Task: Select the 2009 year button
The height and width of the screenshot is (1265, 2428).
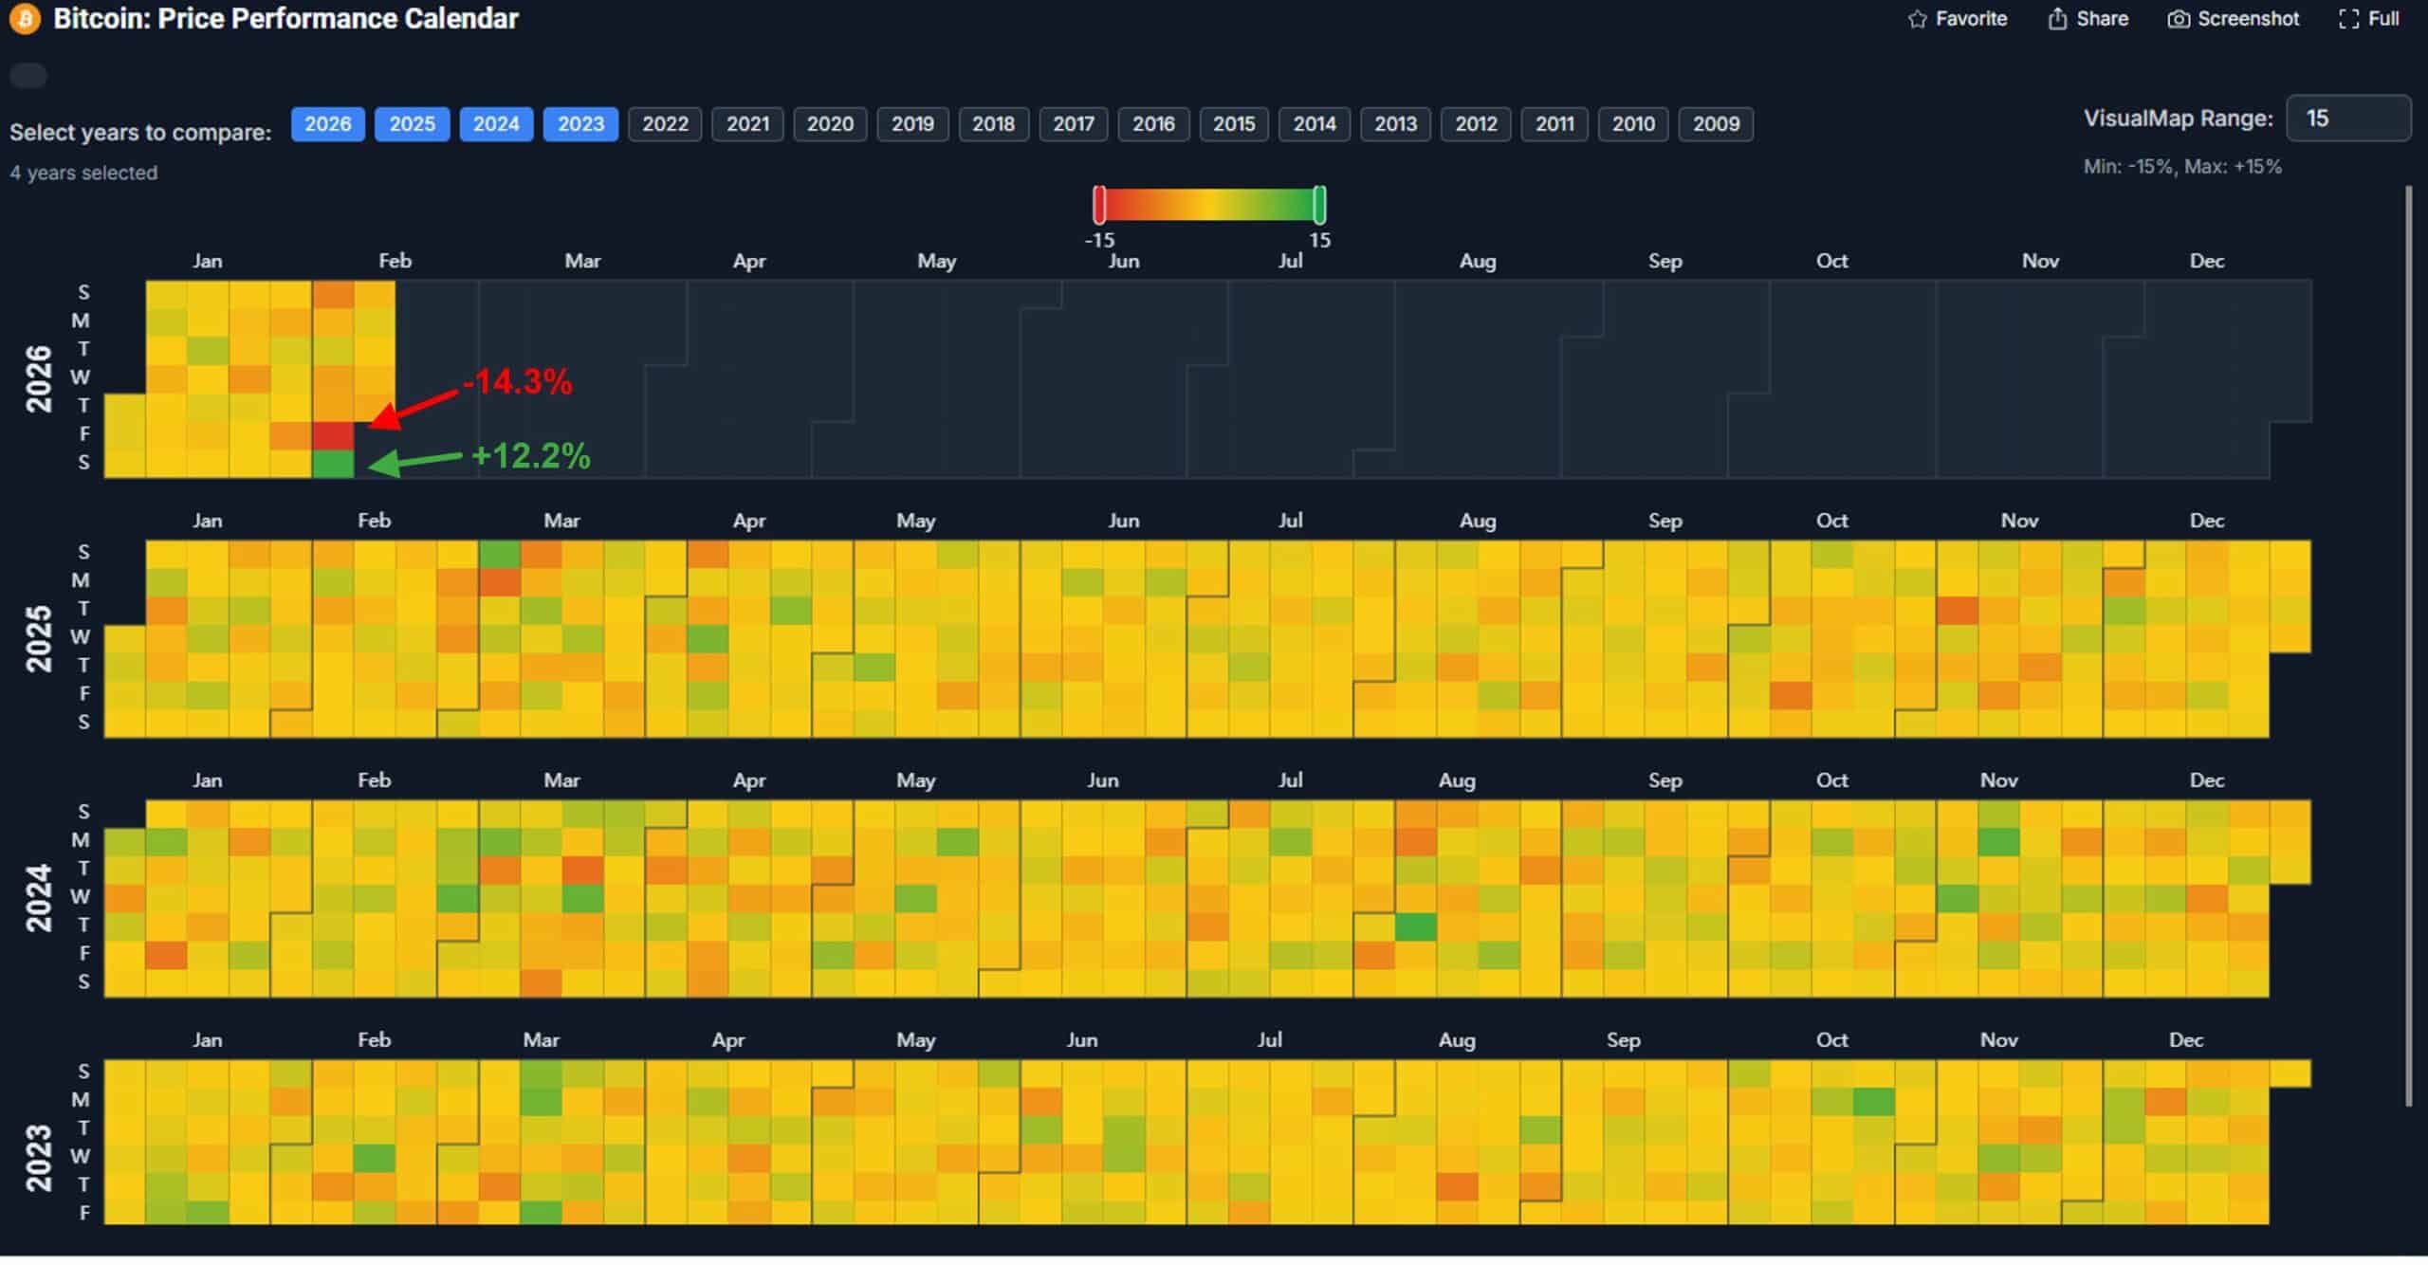Action: (1716, 124)
